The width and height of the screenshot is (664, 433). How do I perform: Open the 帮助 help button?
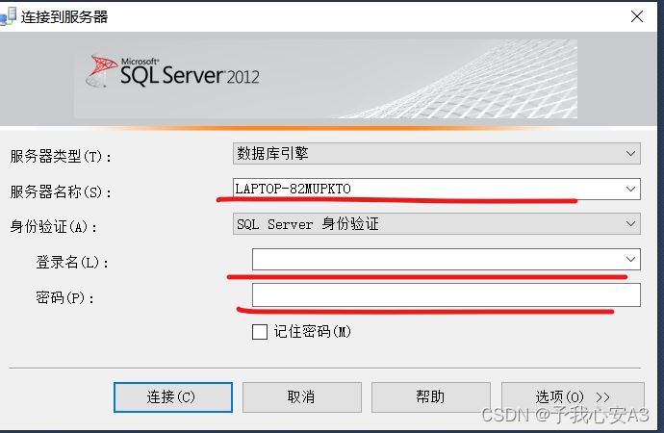[x=431, y=397]
